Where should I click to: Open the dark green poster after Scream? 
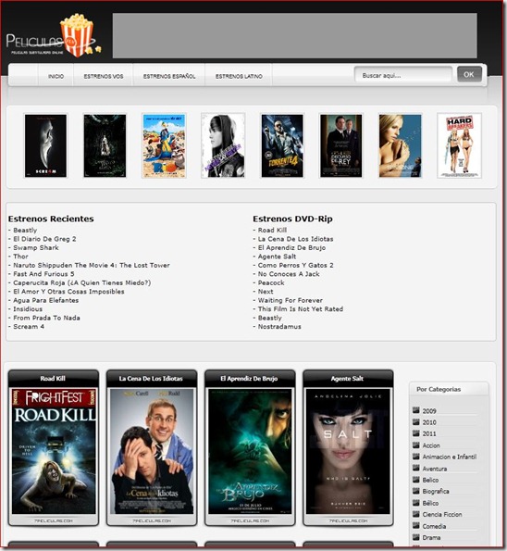(x=105, y=145)
